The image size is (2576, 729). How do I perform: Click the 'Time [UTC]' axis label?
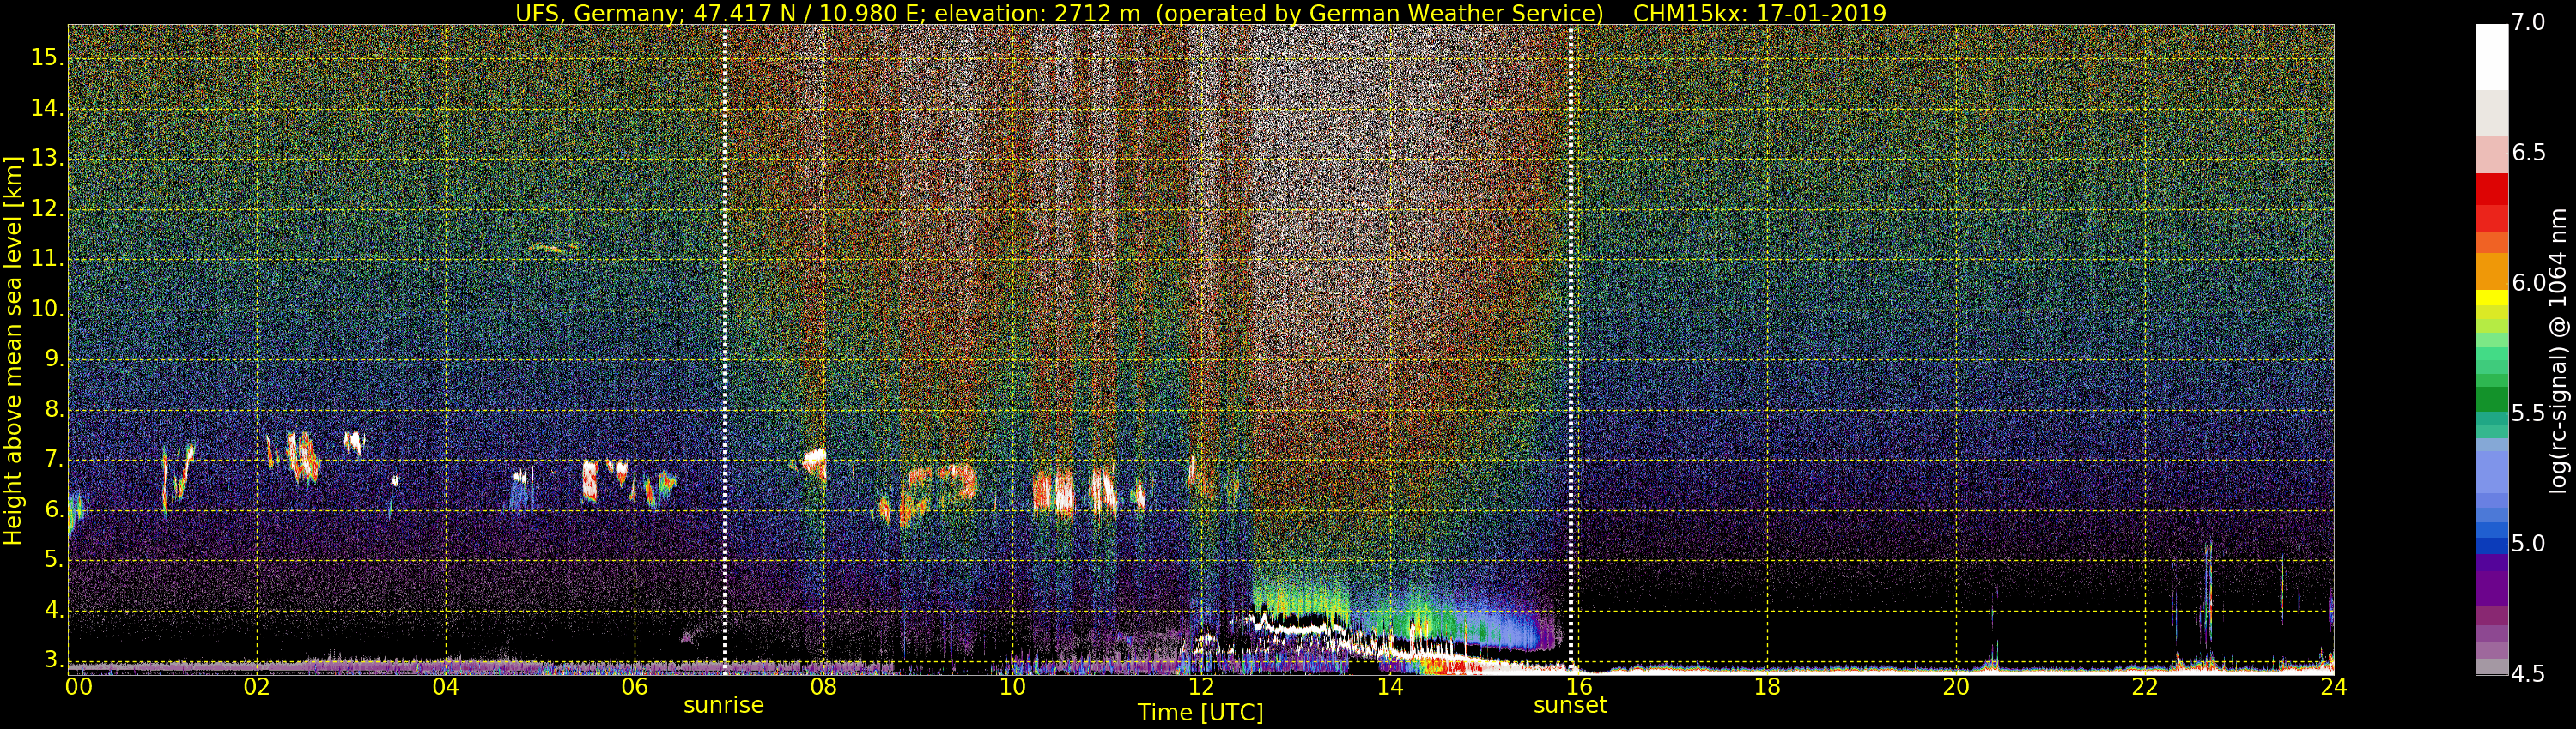(1200, 712)
